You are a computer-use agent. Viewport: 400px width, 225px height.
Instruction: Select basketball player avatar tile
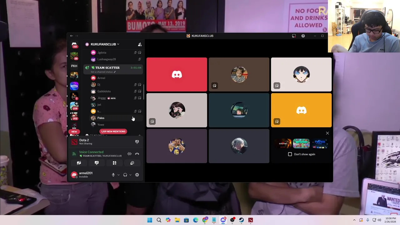pyautogui.click(x=177, y=146)
